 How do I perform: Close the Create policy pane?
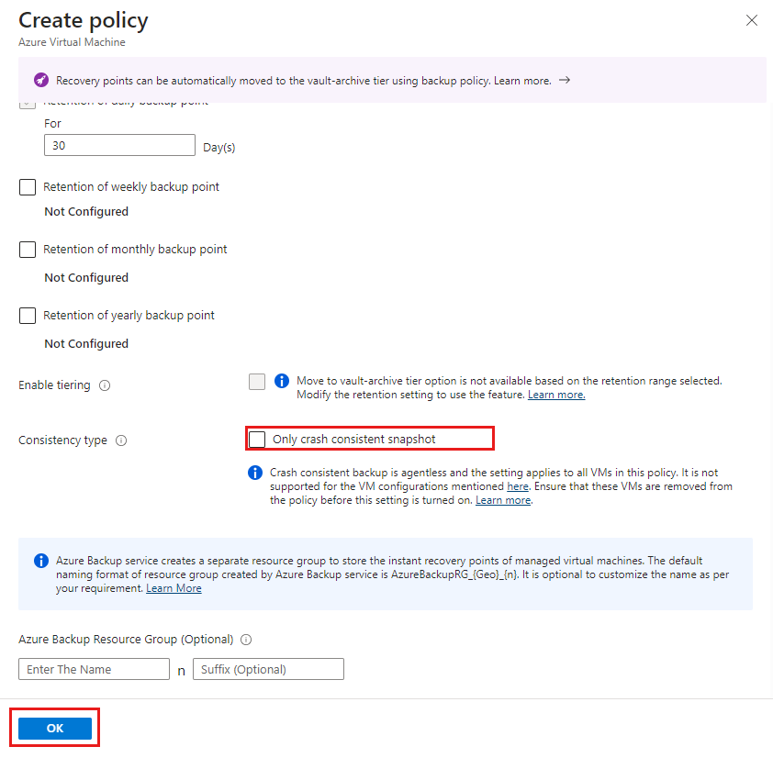click(752, 20)
